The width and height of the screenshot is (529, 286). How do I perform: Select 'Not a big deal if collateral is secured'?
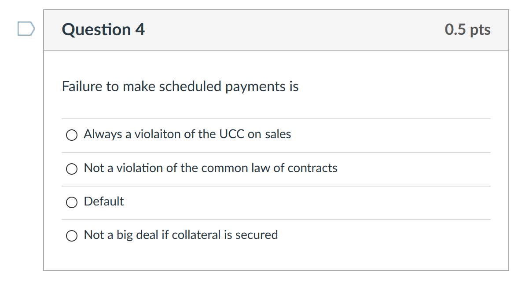click(71, 235)
